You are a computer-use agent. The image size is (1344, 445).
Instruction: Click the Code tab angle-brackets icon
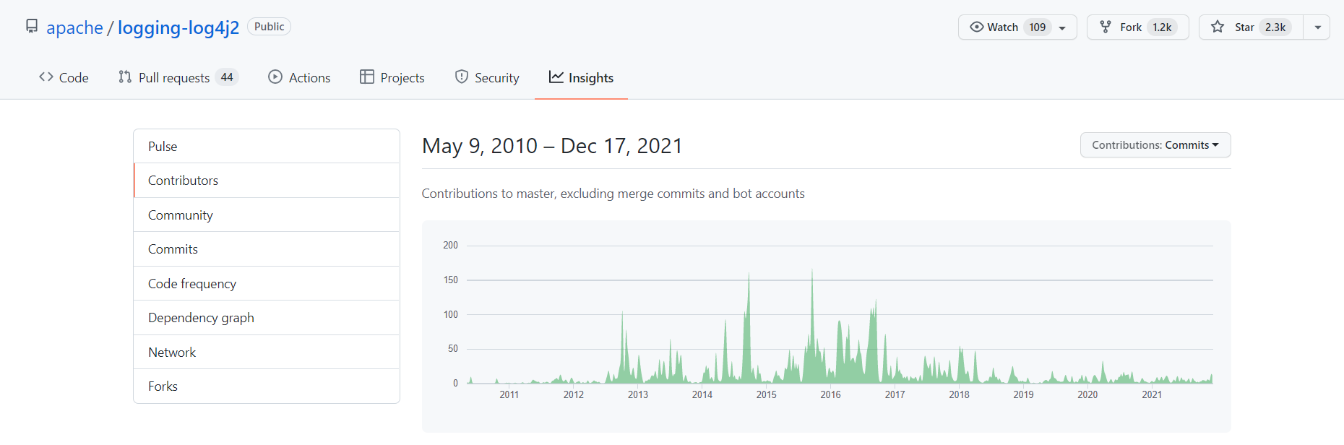click(46, 77)
